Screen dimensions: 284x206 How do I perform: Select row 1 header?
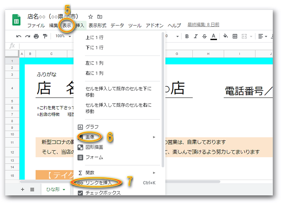[x=12, y=61]
